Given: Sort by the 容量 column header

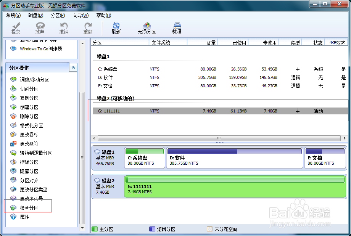Looking at the screenshot, I should [x=202, y=42].
